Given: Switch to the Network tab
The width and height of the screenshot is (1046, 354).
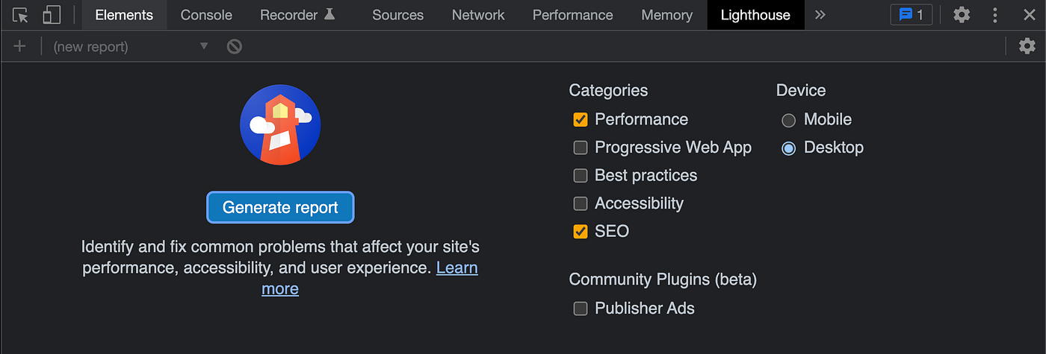Looking at the screenshot, I should click(478, 15).
